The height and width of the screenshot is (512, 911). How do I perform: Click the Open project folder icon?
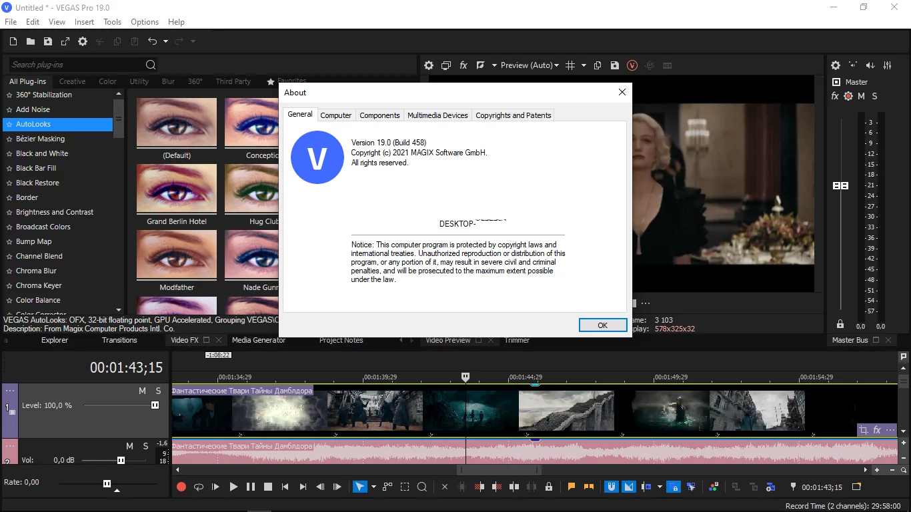coord(31,41)
